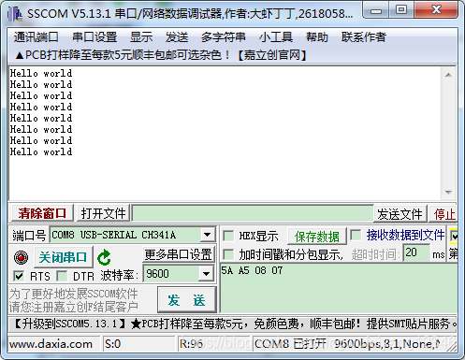Open the 发送 menu
465x360 pixels.
coord(177,37)
